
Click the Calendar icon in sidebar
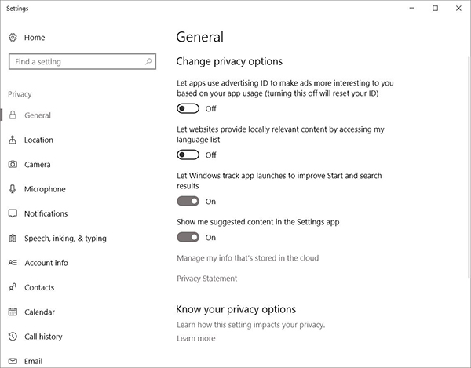[13, 312]
